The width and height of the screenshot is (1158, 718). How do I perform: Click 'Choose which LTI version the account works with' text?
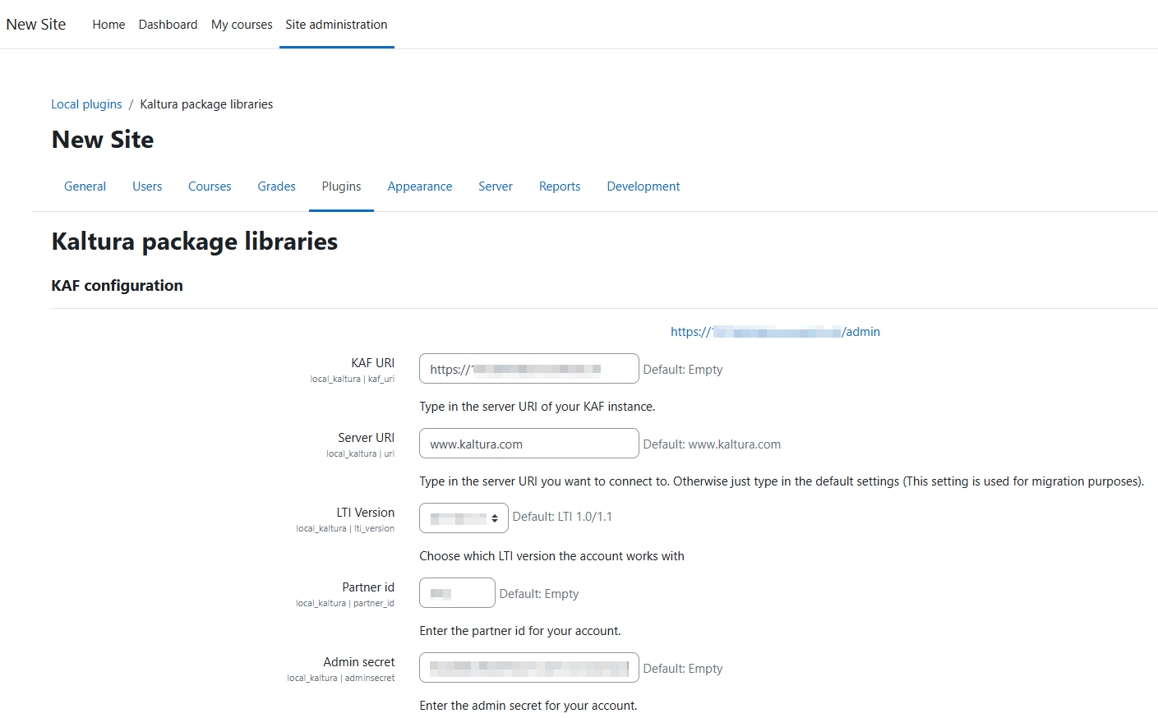click(551, 556)
